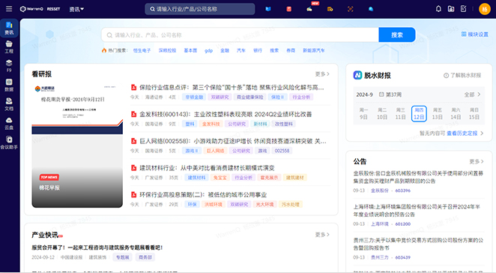Viewport: 496px width, 273px height.
Task: Open PDF icon of 保险行业信息点评 report
Action: coord(133,87)
